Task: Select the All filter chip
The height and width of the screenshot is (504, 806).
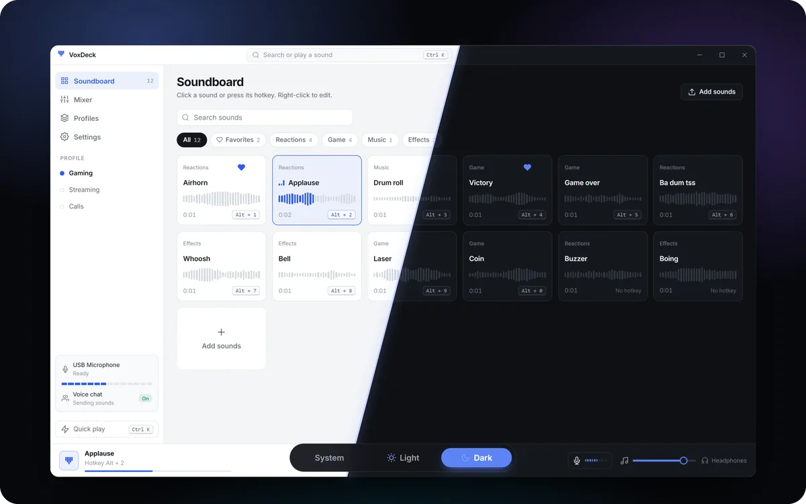Action: (x=192, y=140)
